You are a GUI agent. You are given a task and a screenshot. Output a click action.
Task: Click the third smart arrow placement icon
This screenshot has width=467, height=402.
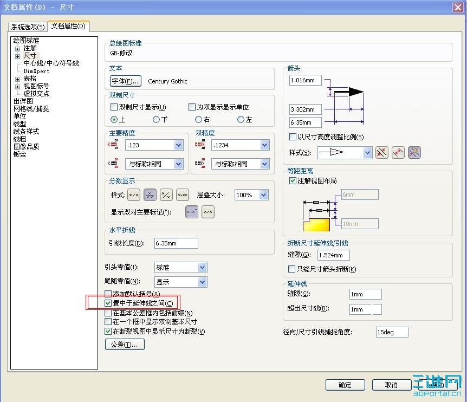point(414,152)
